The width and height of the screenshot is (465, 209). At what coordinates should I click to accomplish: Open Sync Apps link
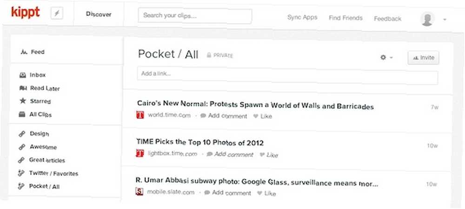tap(302, 17)
